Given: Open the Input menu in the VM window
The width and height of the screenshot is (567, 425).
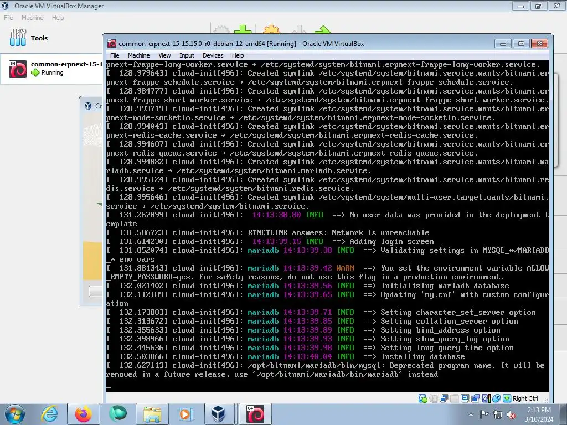Looking at the screenshot, I should pyautogui.click(x=187, y=55).
